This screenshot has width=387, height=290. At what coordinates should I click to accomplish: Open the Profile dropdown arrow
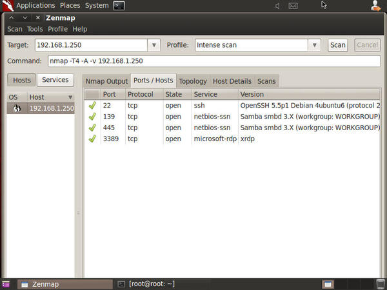[x=315, y=45]
